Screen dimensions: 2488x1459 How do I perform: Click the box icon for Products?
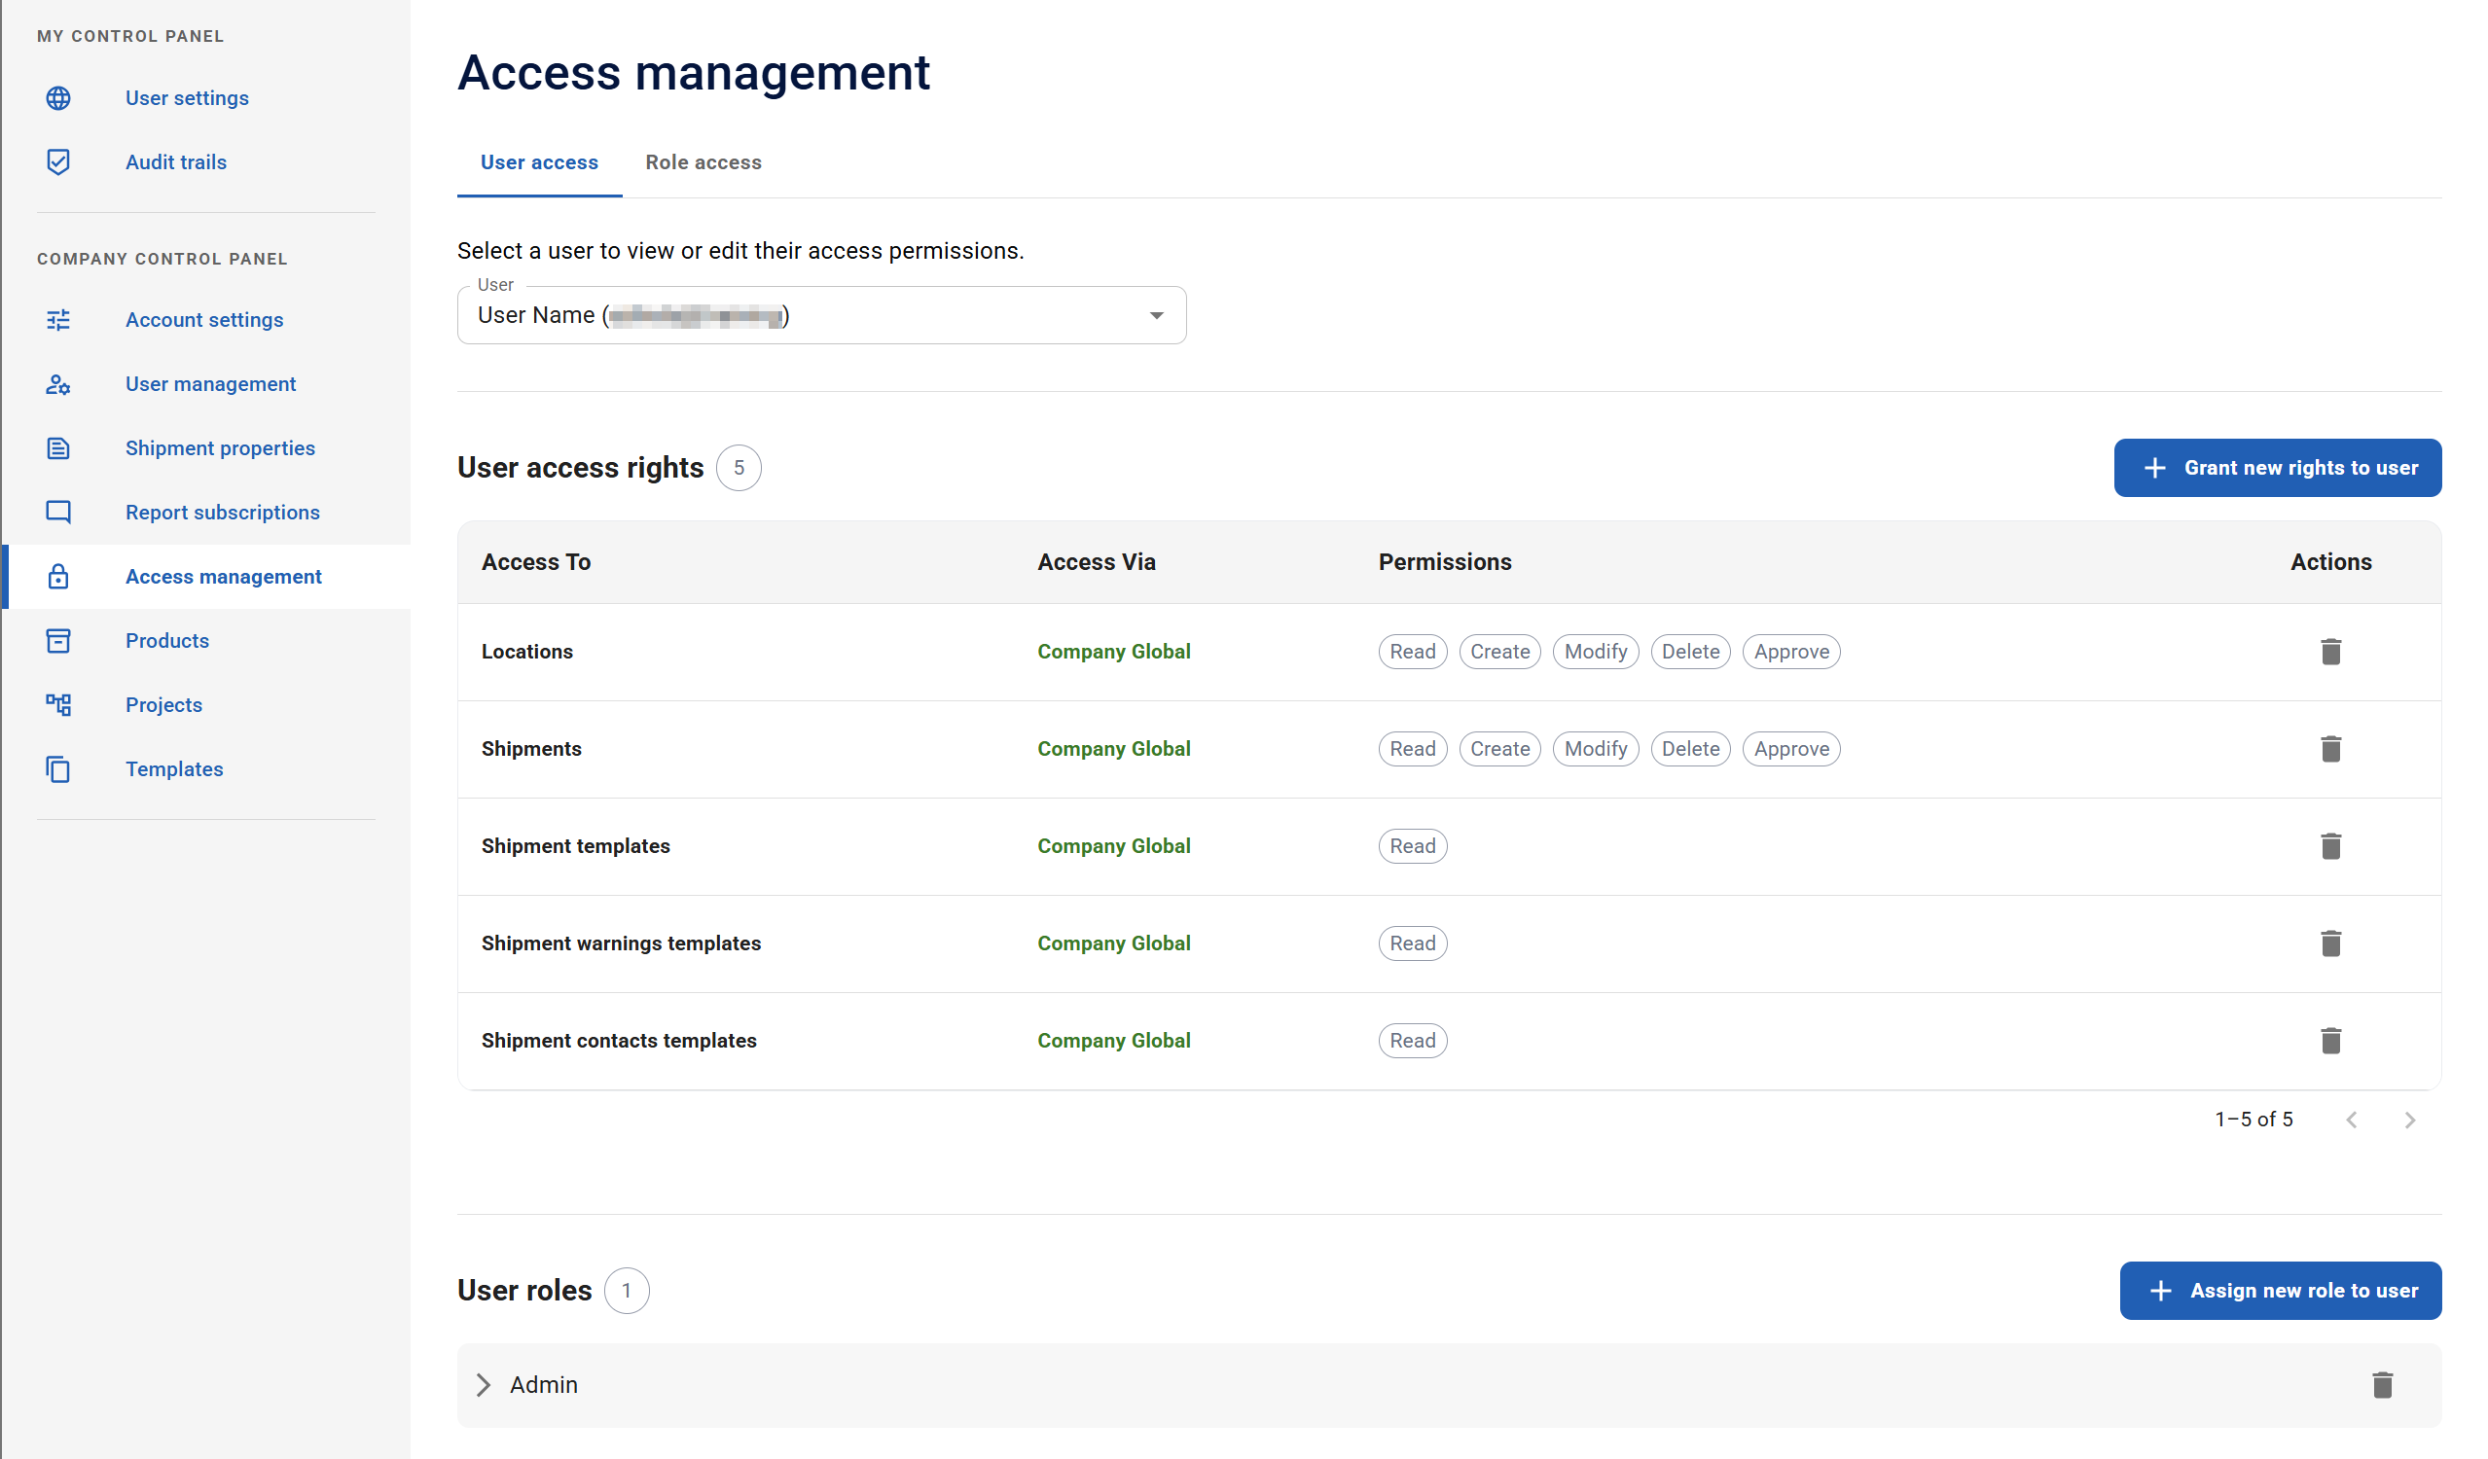pyautogui.click(x=58, y=641)
